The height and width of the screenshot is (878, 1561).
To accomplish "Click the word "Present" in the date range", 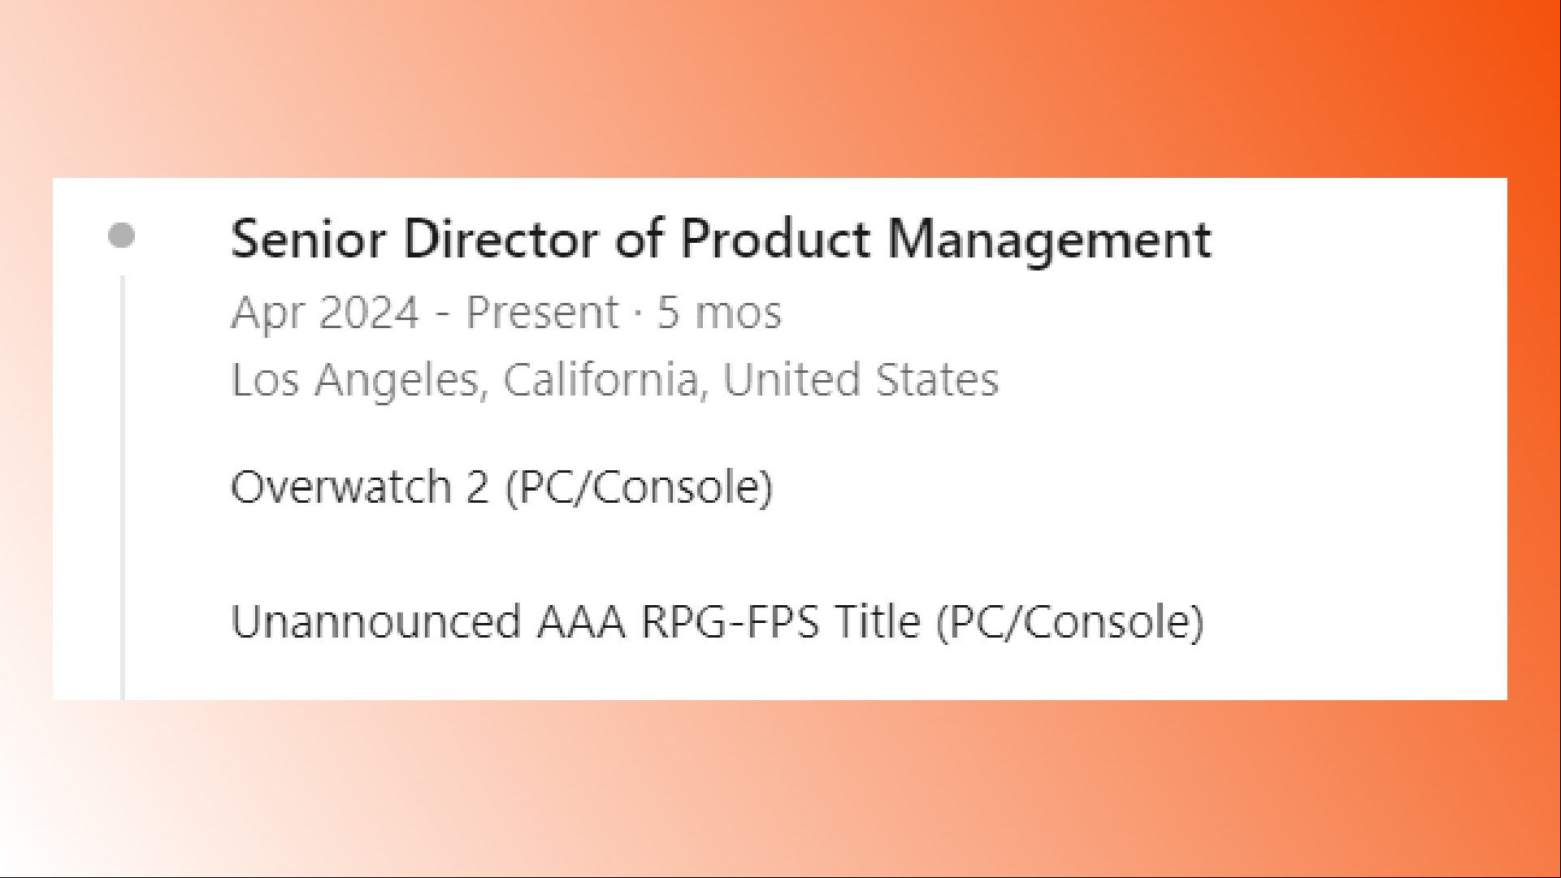I will (x=542, y=312).
